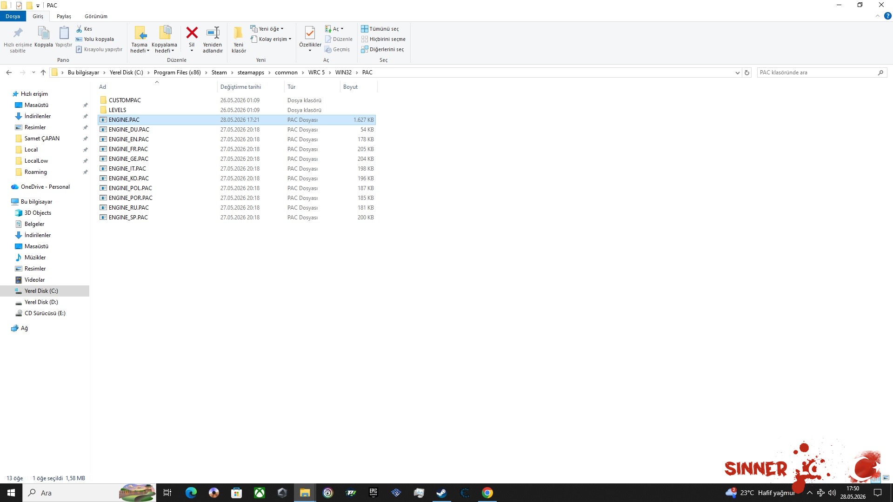Expand the Taşıma hedefi dropdown
893x502 pixels.
point(140,48)
